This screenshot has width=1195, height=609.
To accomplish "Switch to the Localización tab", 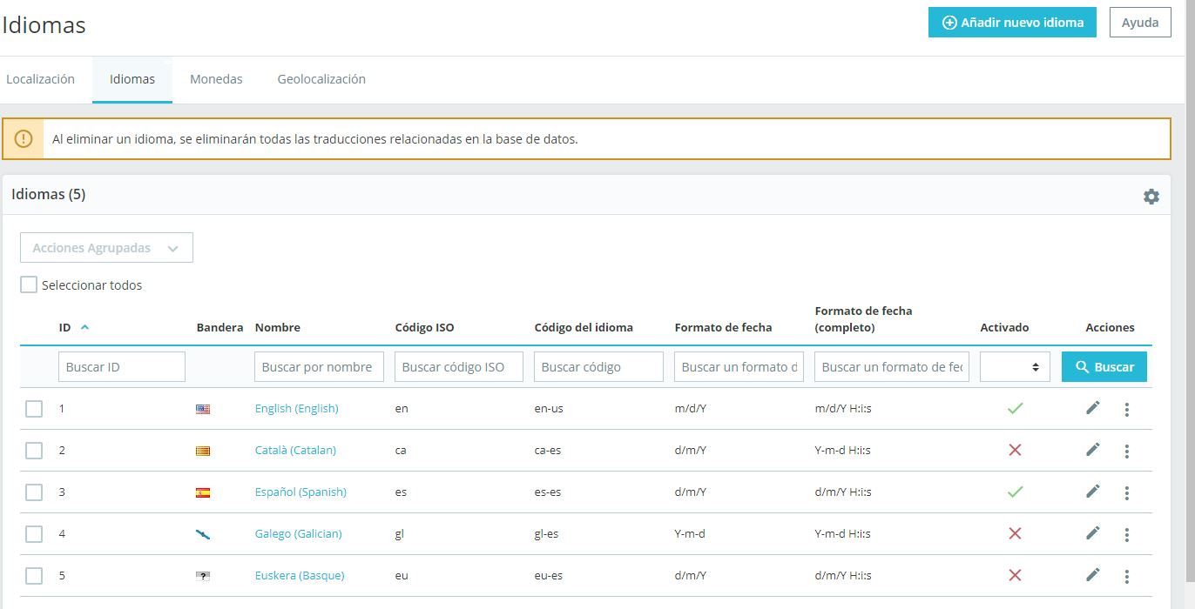I will [x=40, y=79].
